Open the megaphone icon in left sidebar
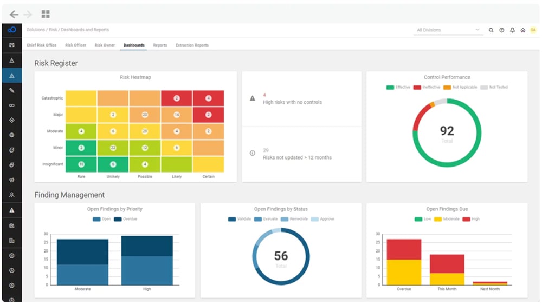The image size is (542, 305). pos(12,180)
